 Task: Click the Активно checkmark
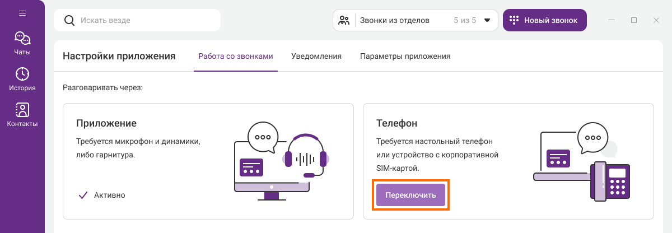(x=83, y=195)
